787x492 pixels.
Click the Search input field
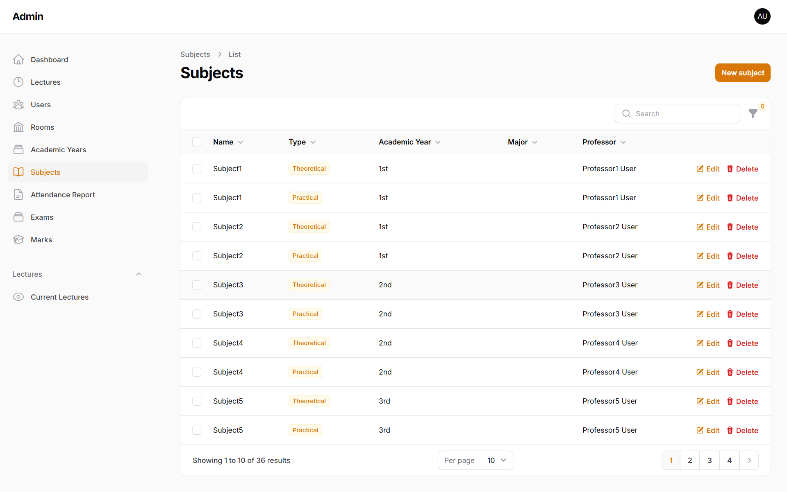(x=678, y=114)
